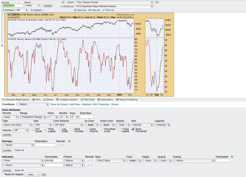The height and width of the screenshot is (177, 246).
Task: Click the Print printer icon
Action: pos(34,100)
